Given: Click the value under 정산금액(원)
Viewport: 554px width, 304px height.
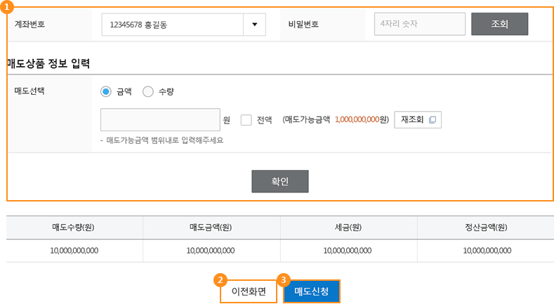Looking at the screenshot, I should coord(487,251).
